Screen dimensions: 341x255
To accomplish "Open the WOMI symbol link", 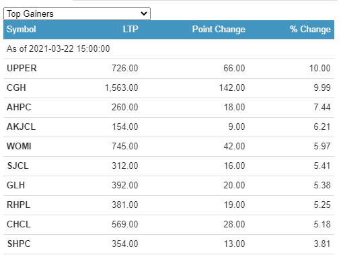I will (x=19, y=146).
